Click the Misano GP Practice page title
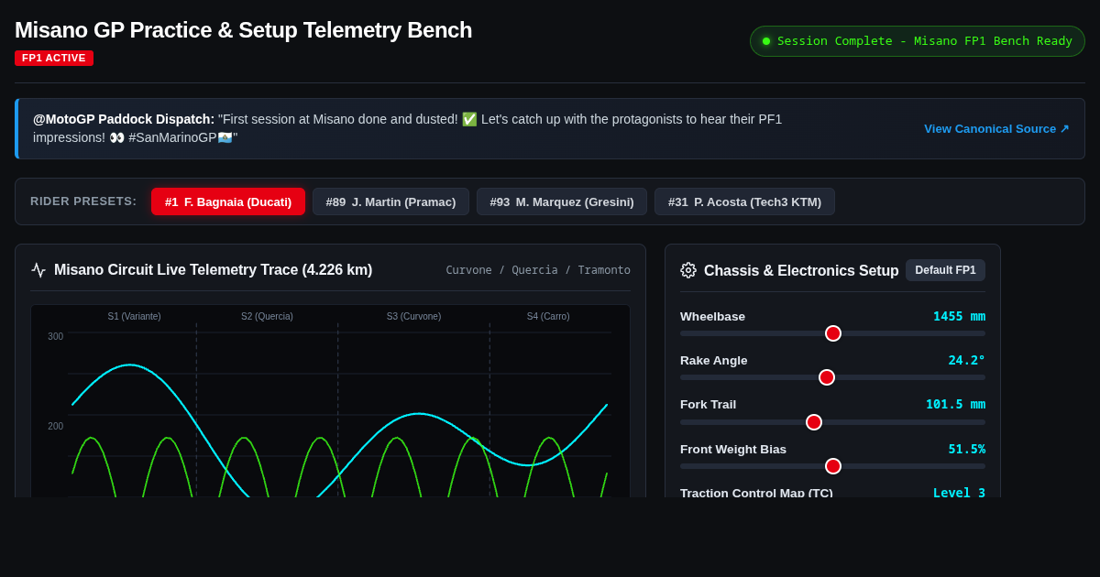This screenshot has height=577, width=1100. click(x=243, y=30)
